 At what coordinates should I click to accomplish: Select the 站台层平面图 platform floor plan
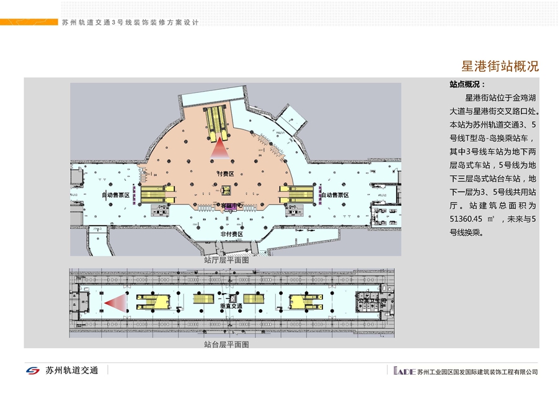pos(232,303)
